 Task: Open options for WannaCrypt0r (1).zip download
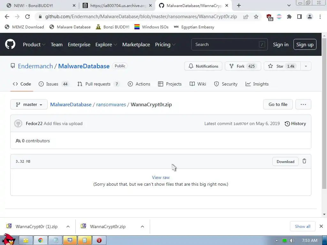(x=68, y=226)
